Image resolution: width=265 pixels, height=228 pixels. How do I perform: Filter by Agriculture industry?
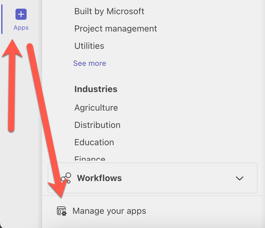point(96,108)
